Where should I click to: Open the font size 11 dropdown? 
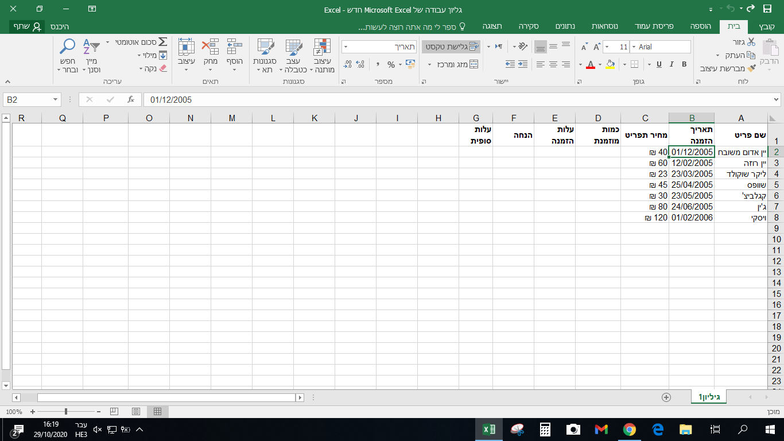click(607, 47)
